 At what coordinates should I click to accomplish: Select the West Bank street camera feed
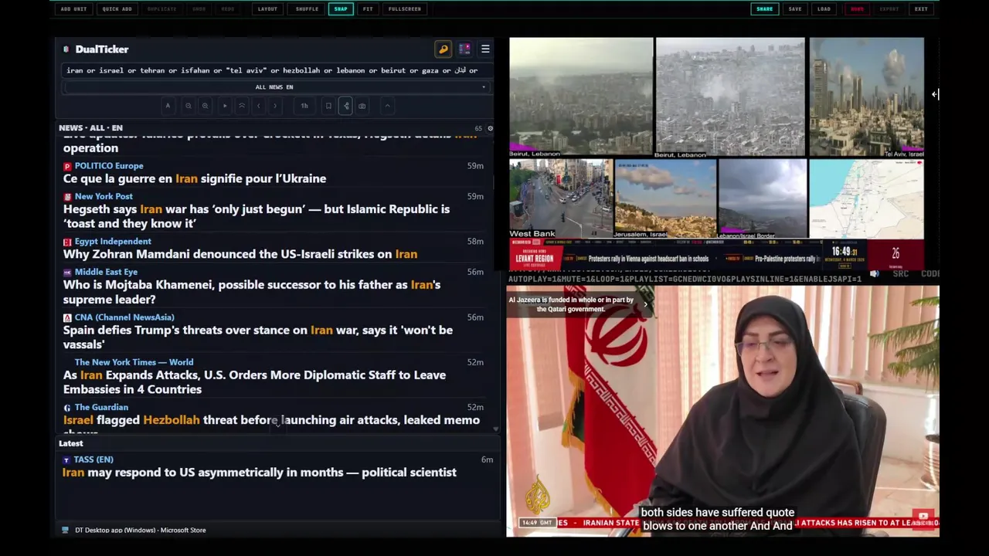click(x=560, y=198)
